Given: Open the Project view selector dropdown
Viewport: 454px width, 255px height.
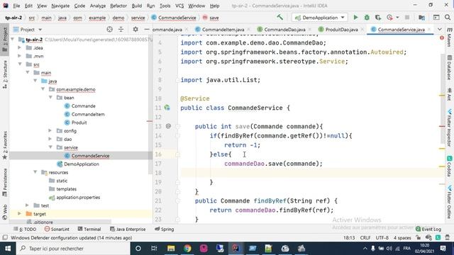Looking at the screenshot, I should [28, 30].
